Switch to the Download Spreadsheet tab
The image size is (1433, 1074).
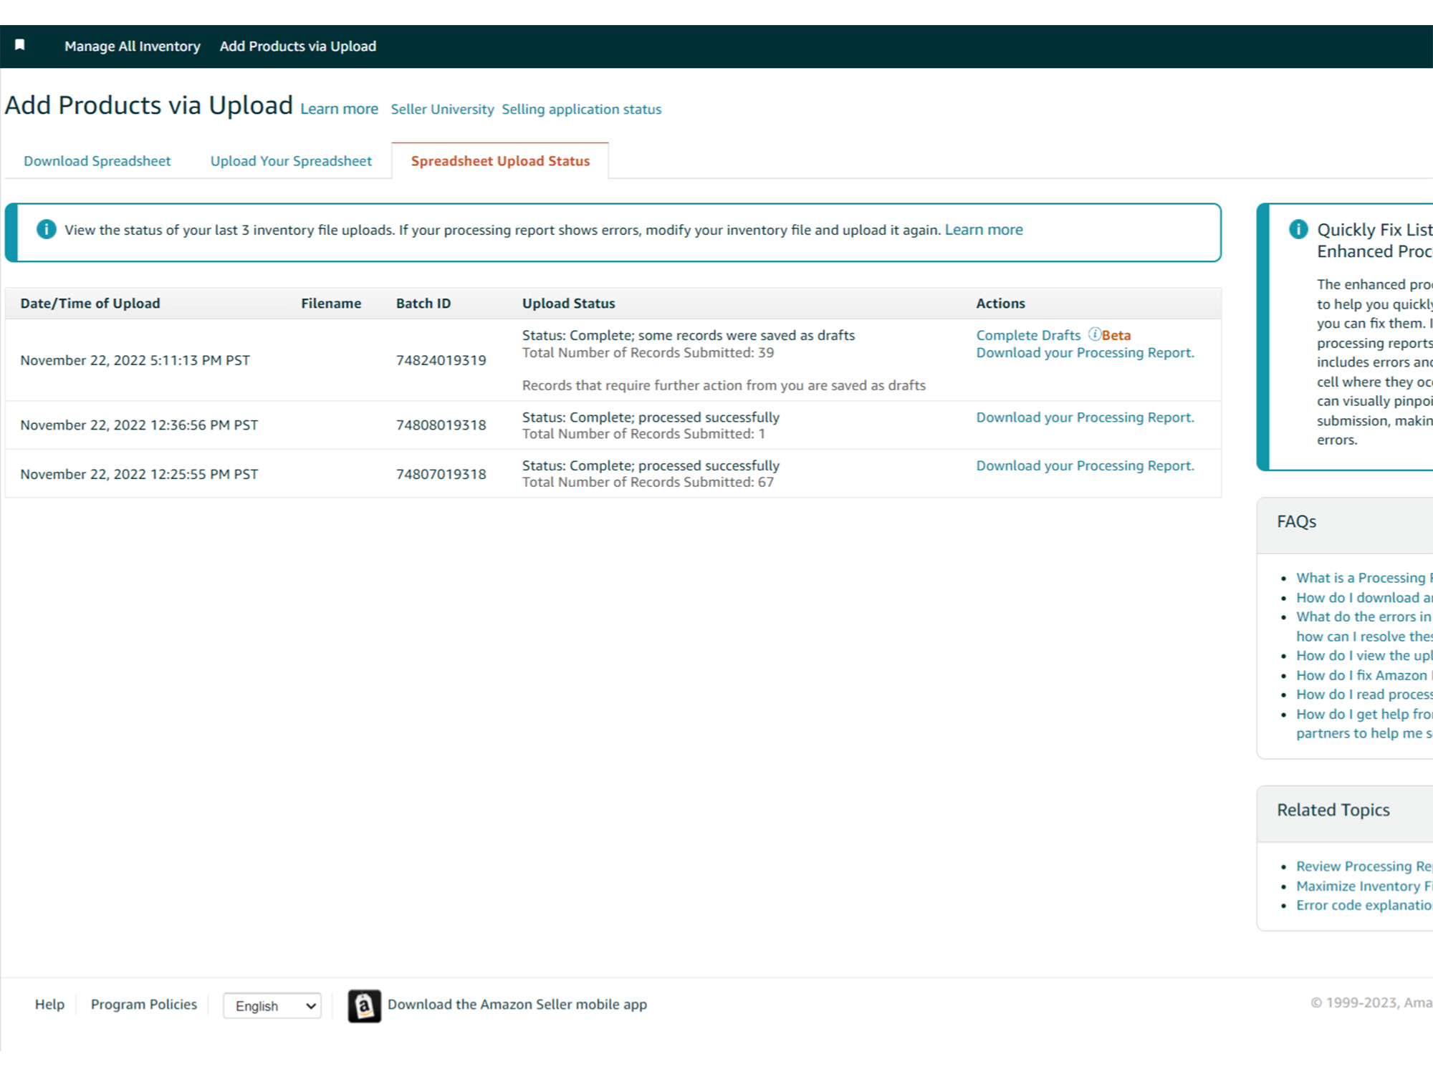click(97, 161)
